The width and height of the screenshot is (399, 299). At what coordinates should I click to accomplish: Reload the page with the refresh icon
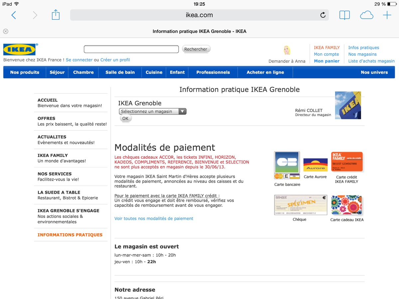coord(323,15)
